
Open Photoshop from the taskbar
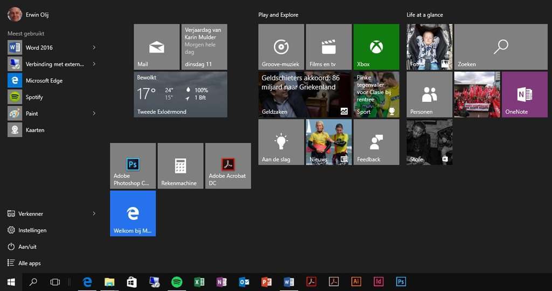[401, 282]
